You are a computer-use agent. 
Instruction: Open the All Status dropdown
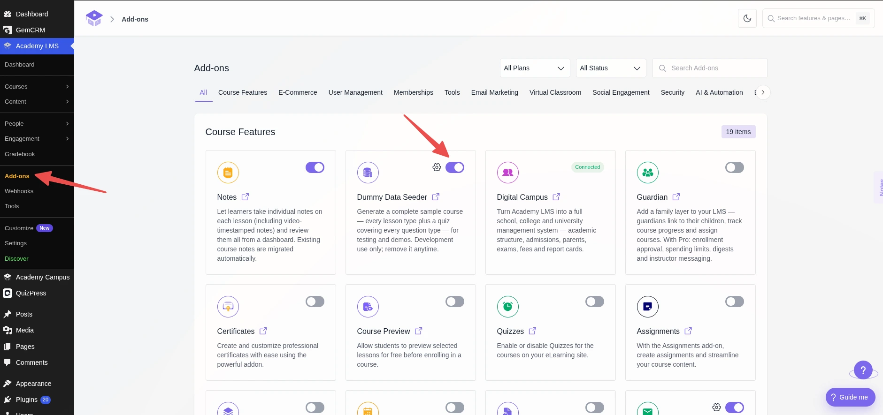pos(611,68)
